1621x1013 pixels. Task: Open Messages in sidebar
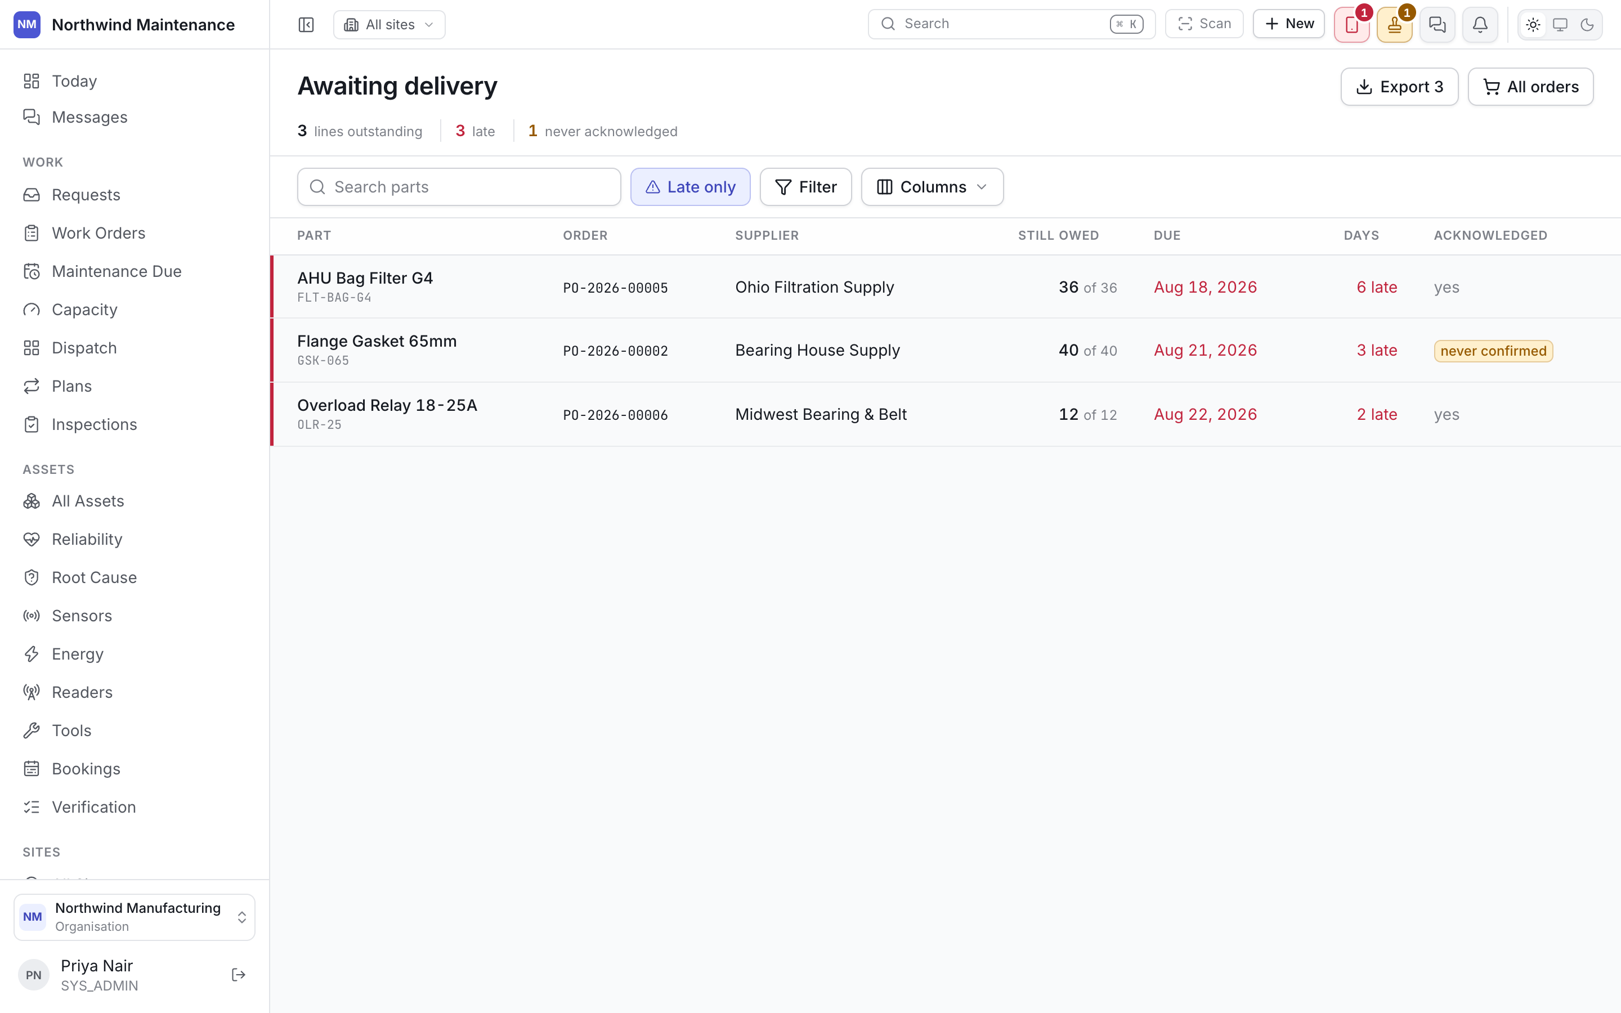tap(135, 117)
